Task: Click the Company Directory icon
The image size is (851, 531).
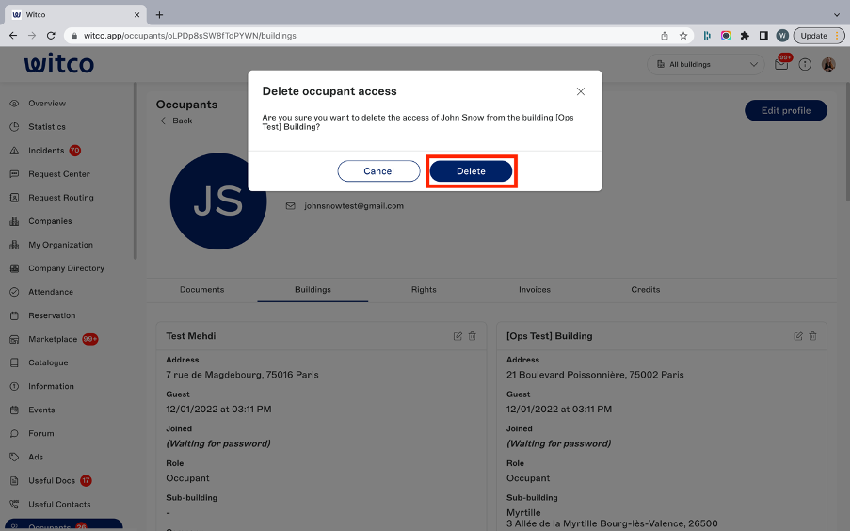Action: (15, 268)
